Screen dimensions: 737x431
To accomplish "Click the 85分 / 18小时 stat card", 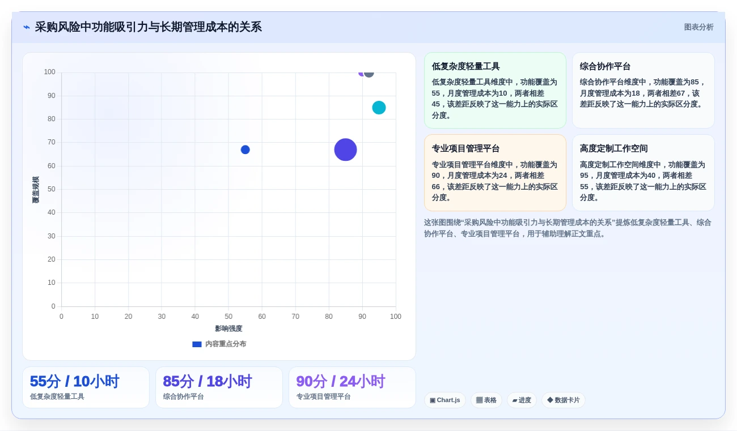I will tap(219, 387).
